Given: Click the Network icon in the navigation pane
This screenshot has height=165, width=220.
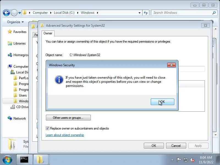Looking at the screenshot, I should [10, 118].
